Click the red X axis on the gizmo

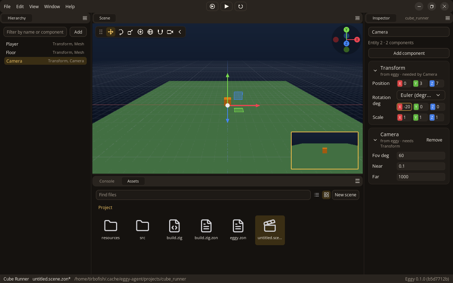pos(357,40)
